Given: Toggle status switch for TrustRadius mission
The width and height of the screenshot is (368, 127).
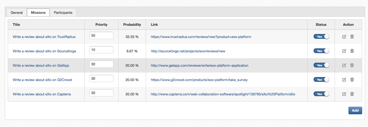Looking at the screenshot, I should pyautogui.click(x=321, y=37).
